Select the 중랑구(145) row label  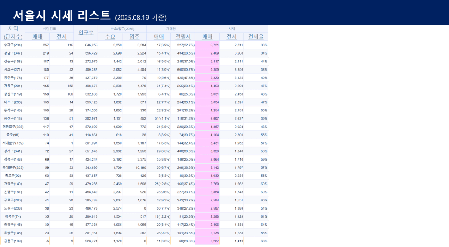pos(12,225)
